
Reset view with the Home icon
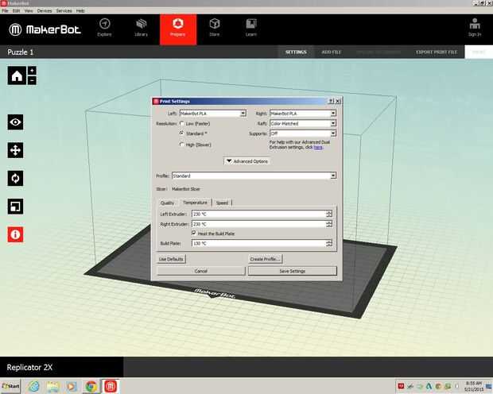[x=17, y=75]
